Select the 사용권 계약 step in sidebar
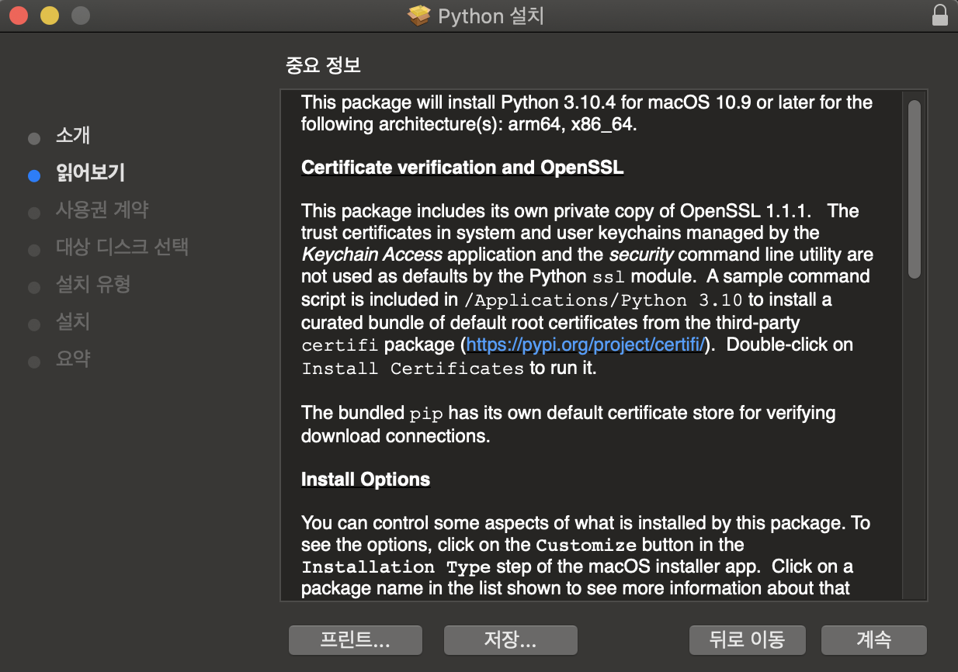This screenshot has height=672, width=958. click(102, 210)
